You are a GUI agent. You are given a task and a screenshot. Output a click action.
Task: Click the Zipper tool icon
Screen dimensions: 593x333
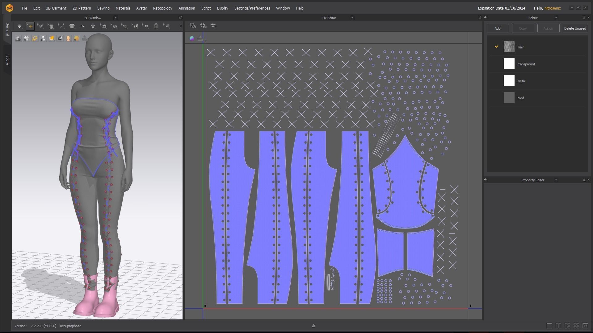tap(156, 26)
